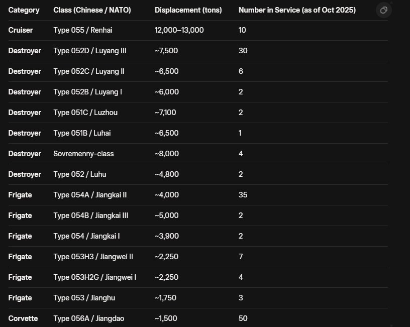Click the '7' count for Jiangwei II

241,257
